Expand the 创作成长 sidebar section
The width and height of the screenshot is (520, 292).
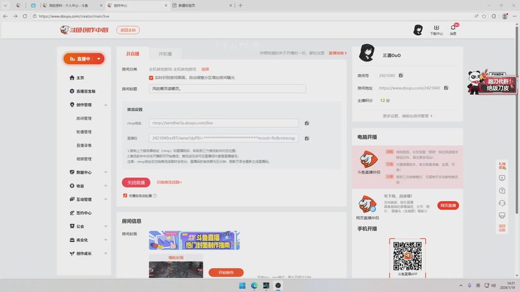coord(106,254)
